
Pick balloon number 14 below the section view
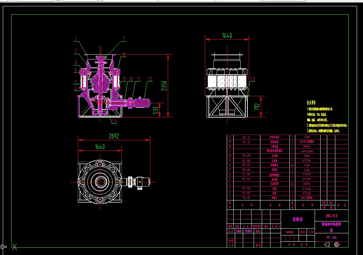point(115,121)
